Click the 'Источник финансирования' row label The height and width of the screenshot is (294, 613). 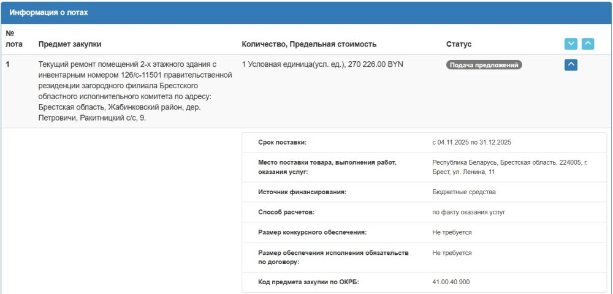(x=302, y=192)
